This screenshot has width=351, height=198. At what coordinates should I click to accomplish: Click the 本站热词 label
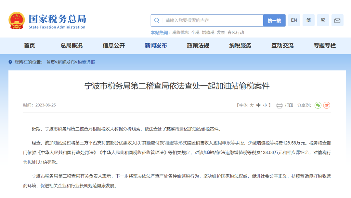[160, 33]
